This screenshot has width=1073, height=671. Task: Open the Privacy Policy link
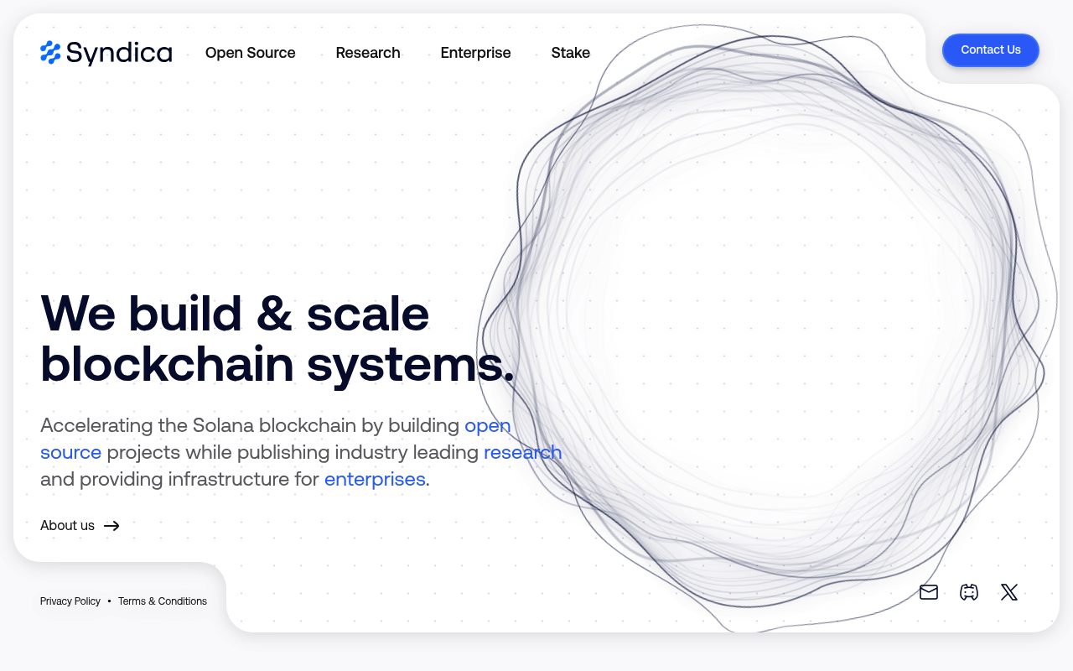click(70, 601)
